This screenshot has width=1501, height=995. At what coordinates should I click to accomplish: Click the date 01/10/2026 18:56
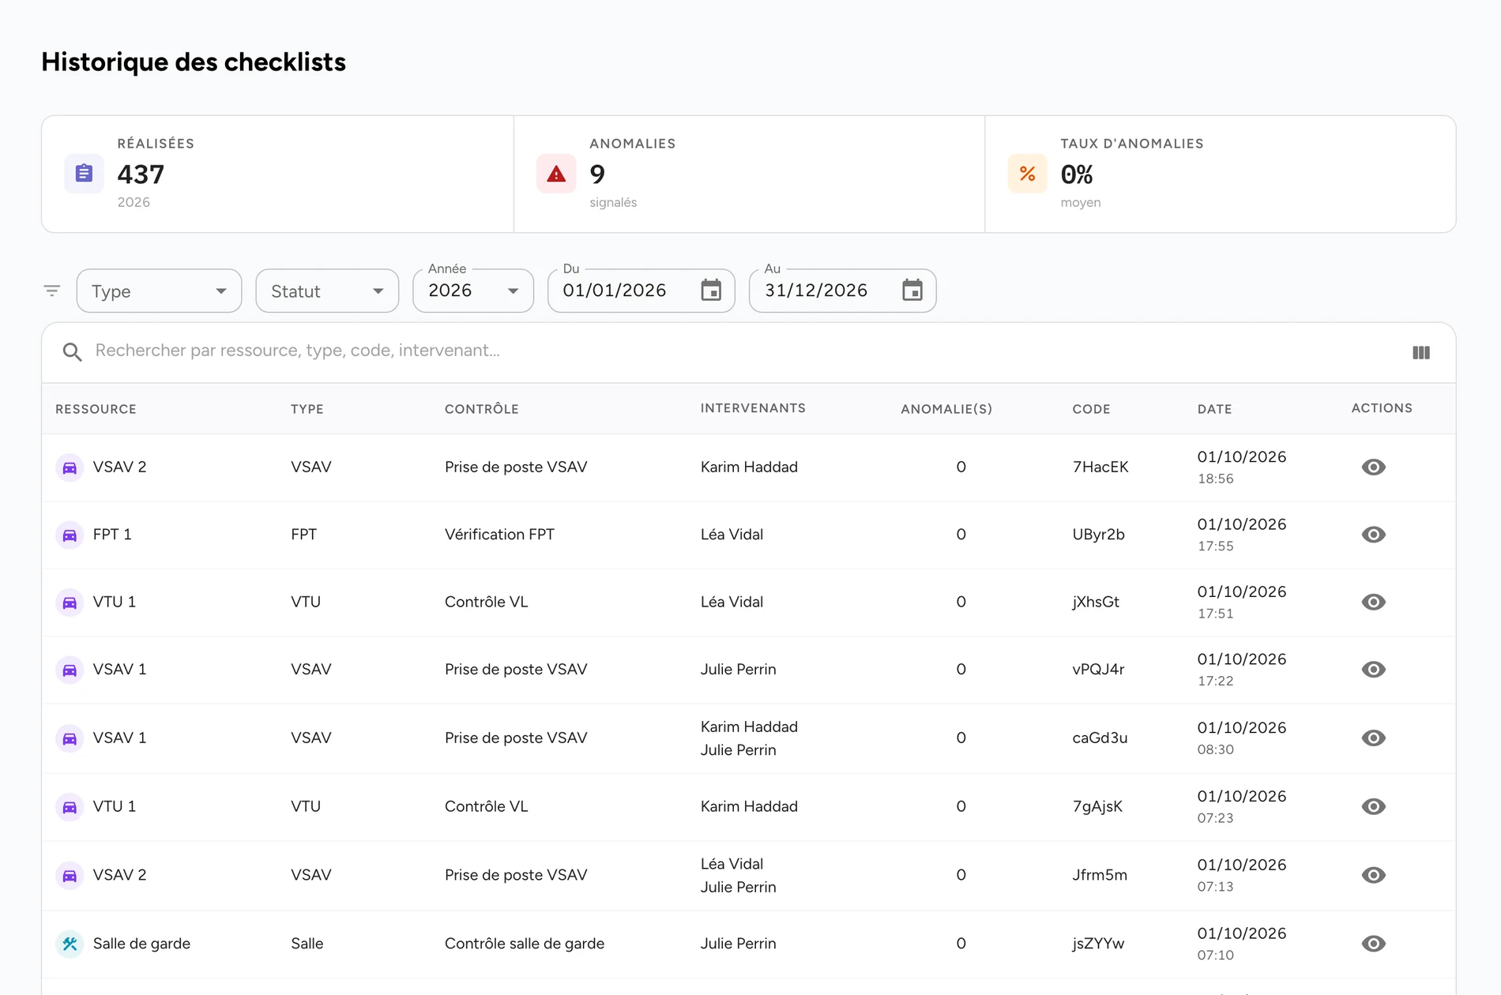[x=1242, y=467]
